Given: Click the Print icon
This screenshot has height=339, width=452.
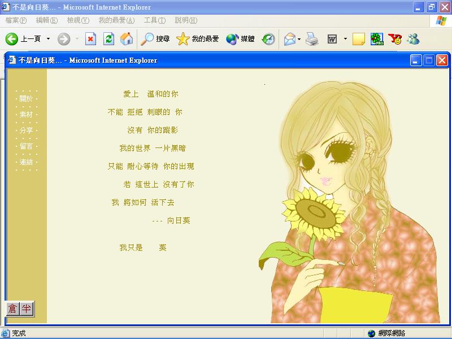Looking at the screenshot, I should 312,39.
